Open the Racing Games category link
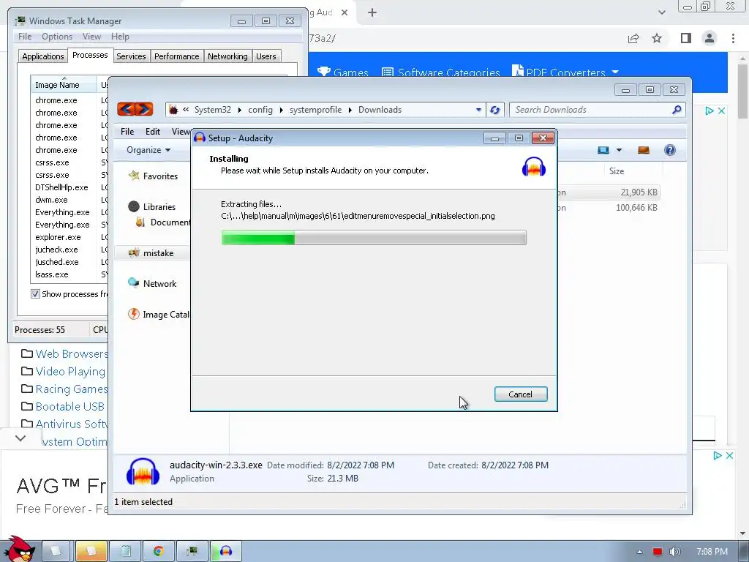Image resolution: width=749 pixels, height=562 pixels. pyautogui.click(x=72, y=389)
